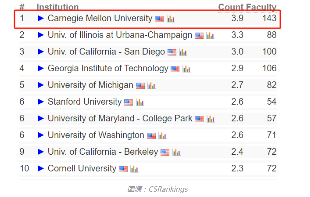Screen dimensions: 310x197
Task: Expand the Georgia Institute of Technology row
Action: pyautogui.click(x=41, y=68)
